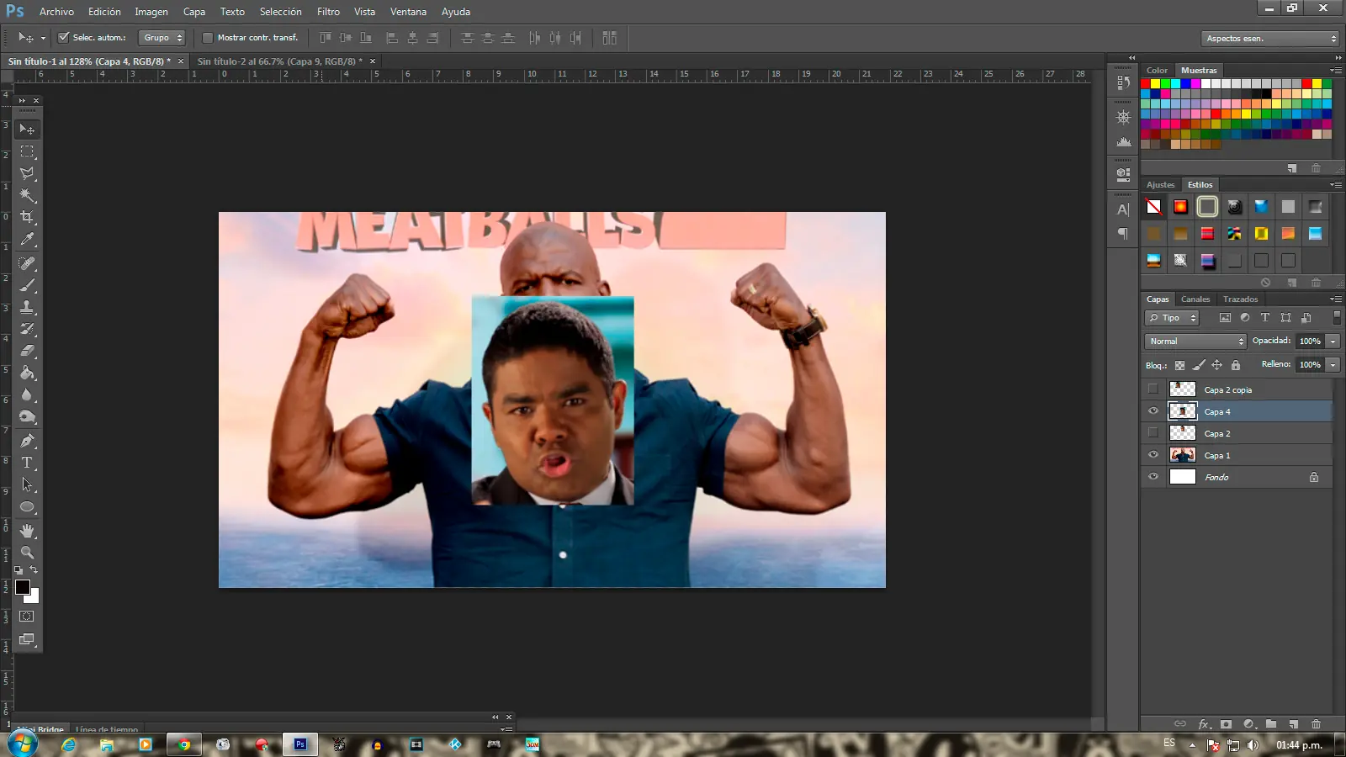This screenshot has height=757, width=1346.
Task: Select the Horizontal Type tool
Action: 27,463
